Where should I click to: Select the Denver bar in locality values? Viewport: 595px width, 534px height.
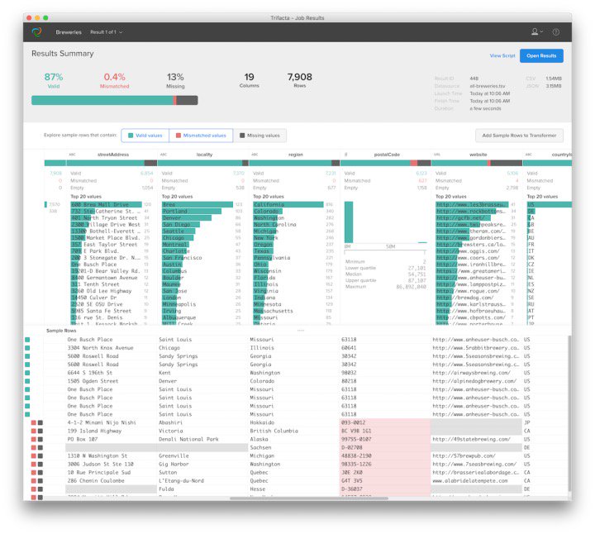pyautogui.click(x=187, y=218)
